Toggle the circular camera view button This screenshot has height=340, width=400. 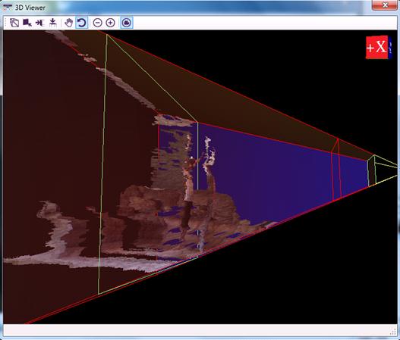(x=127, y=23)
